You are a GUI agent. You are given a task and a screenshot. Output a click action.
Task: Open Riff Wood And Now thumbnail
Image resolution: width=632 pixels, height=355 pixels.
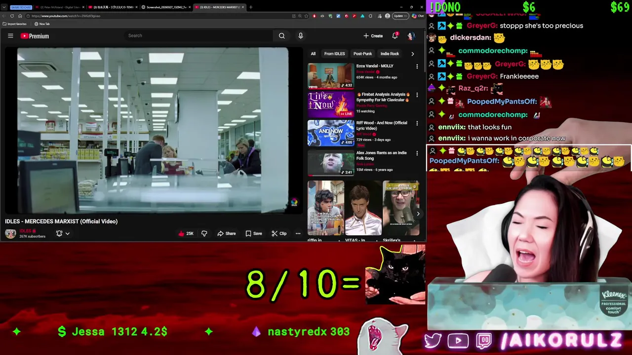click(x=330, y=133)
